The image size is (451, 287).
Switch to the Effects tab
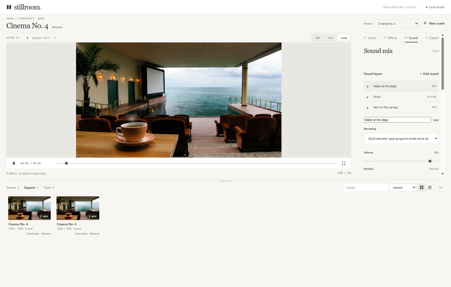pyautogui.click(x=391, y=38)
